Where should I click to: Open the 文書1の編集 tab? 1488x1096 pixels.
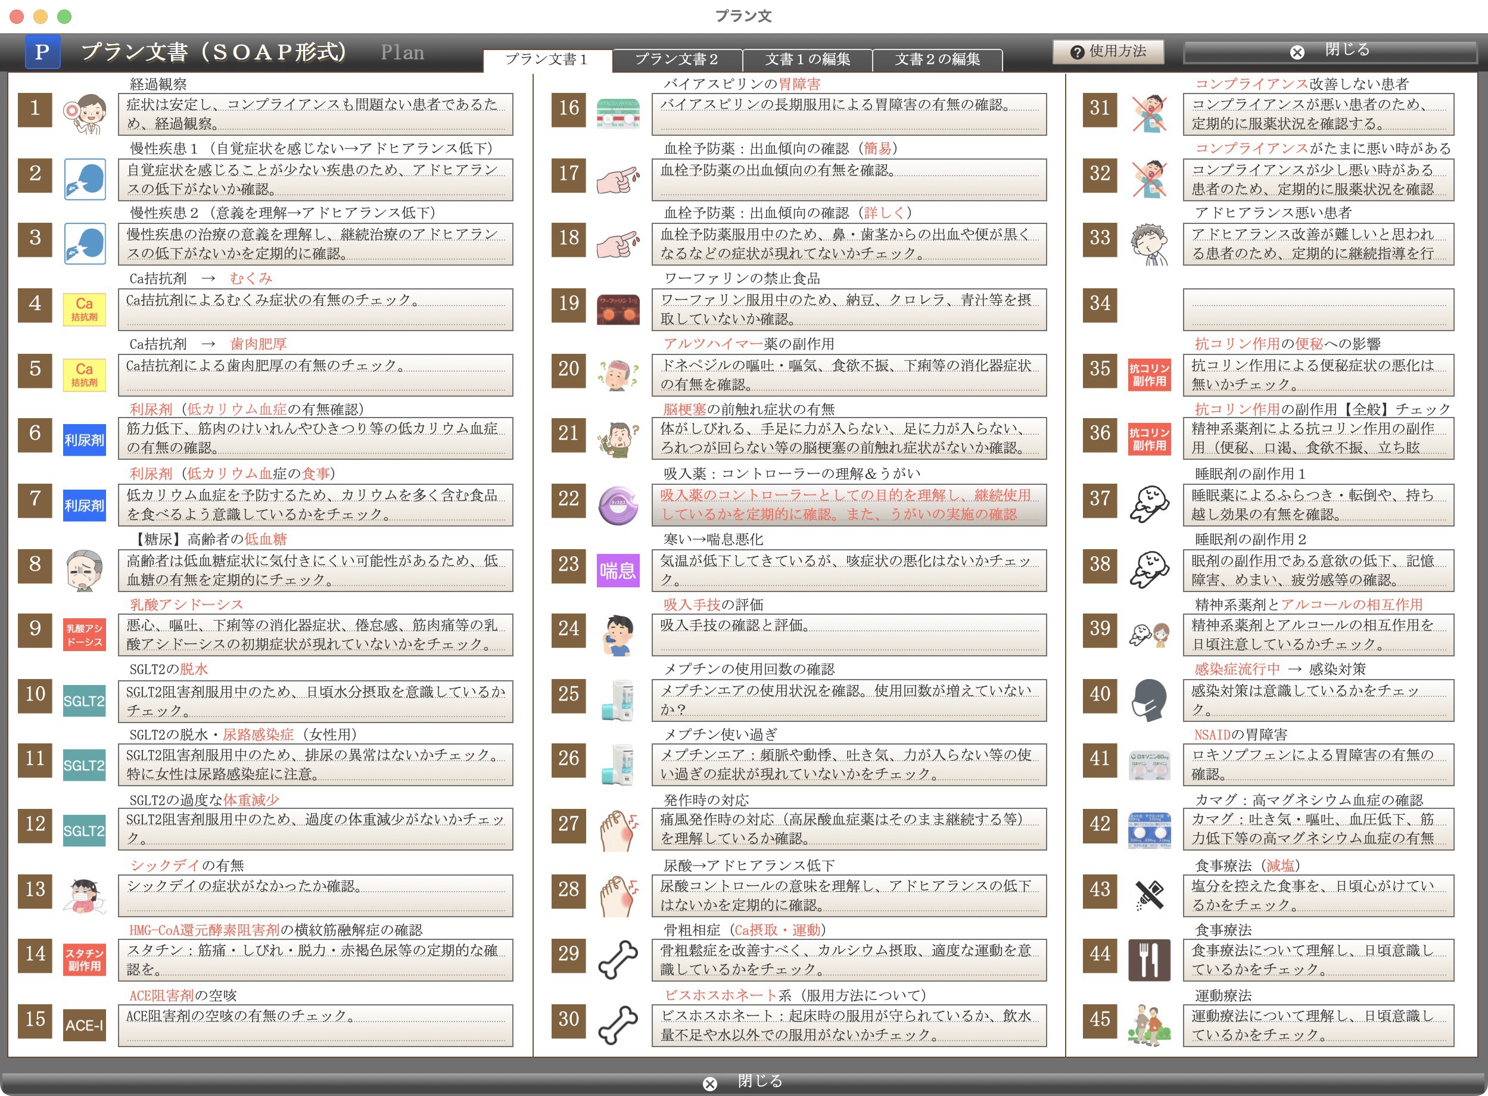(x=807, y=59)
